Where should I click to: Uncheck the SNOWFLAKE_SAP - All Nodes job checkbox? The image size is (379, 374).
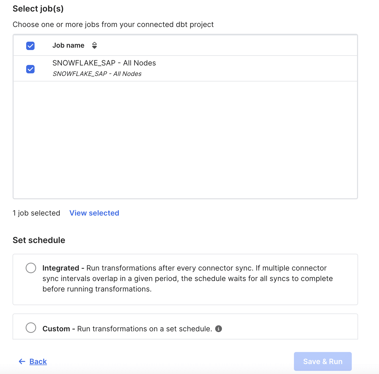coord(30,69)
